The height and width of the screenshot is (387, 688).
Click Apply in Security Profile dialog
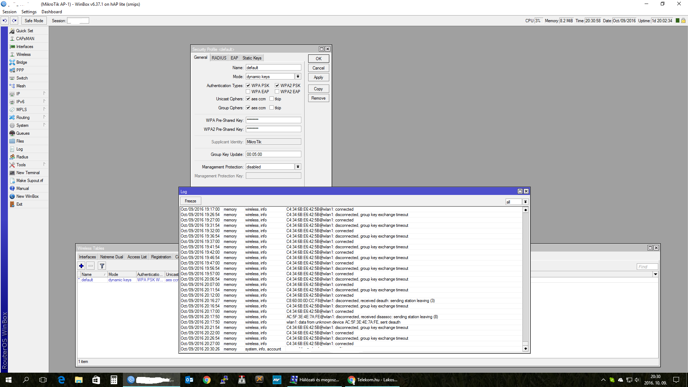click(x=319, y=77)
